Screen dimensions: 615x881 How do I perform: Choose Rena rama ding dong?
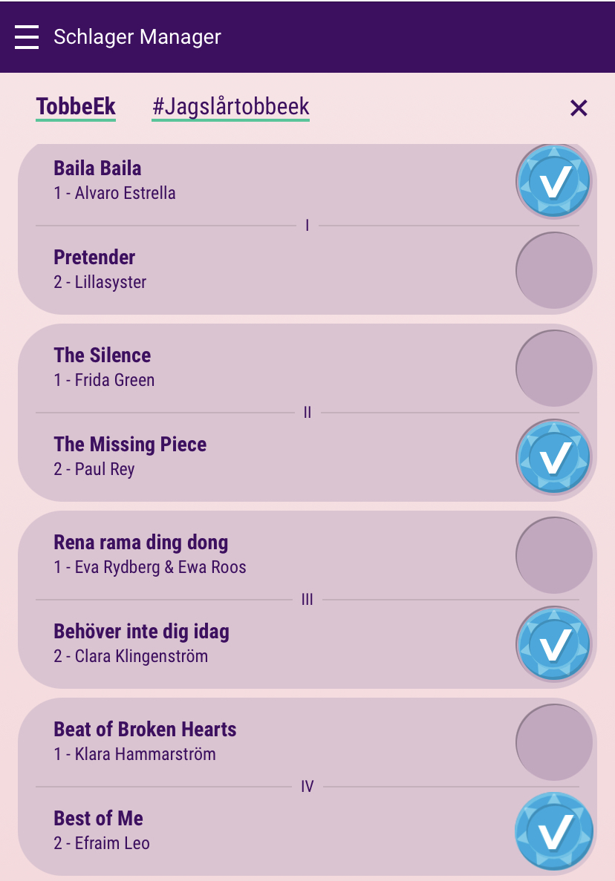pos(553,555)
